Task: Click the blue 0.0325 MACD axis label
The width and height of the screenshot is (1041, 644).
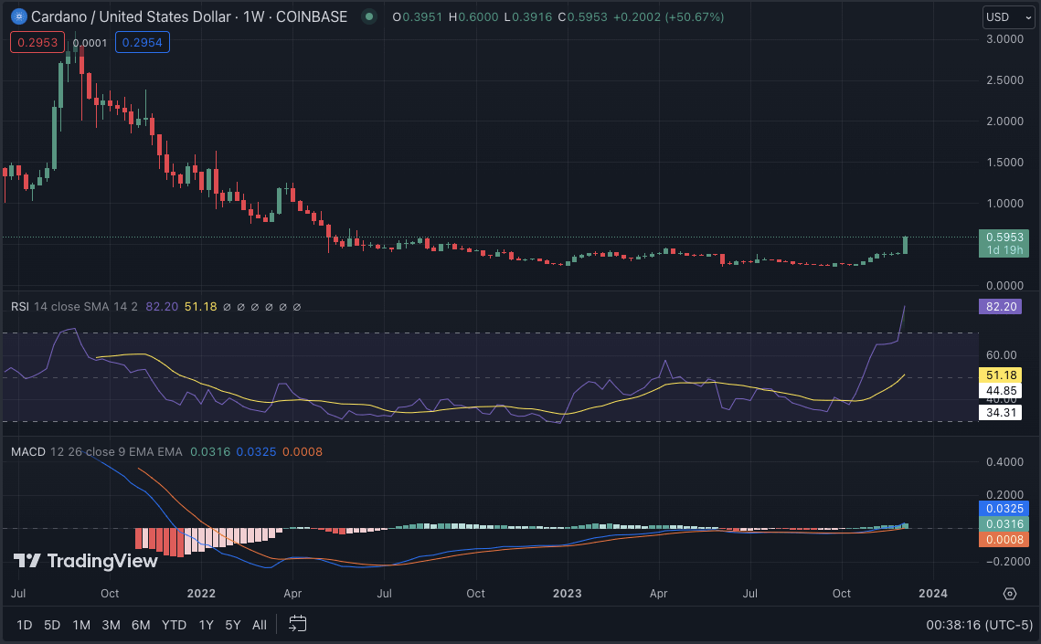Action: pos(1004,508)
